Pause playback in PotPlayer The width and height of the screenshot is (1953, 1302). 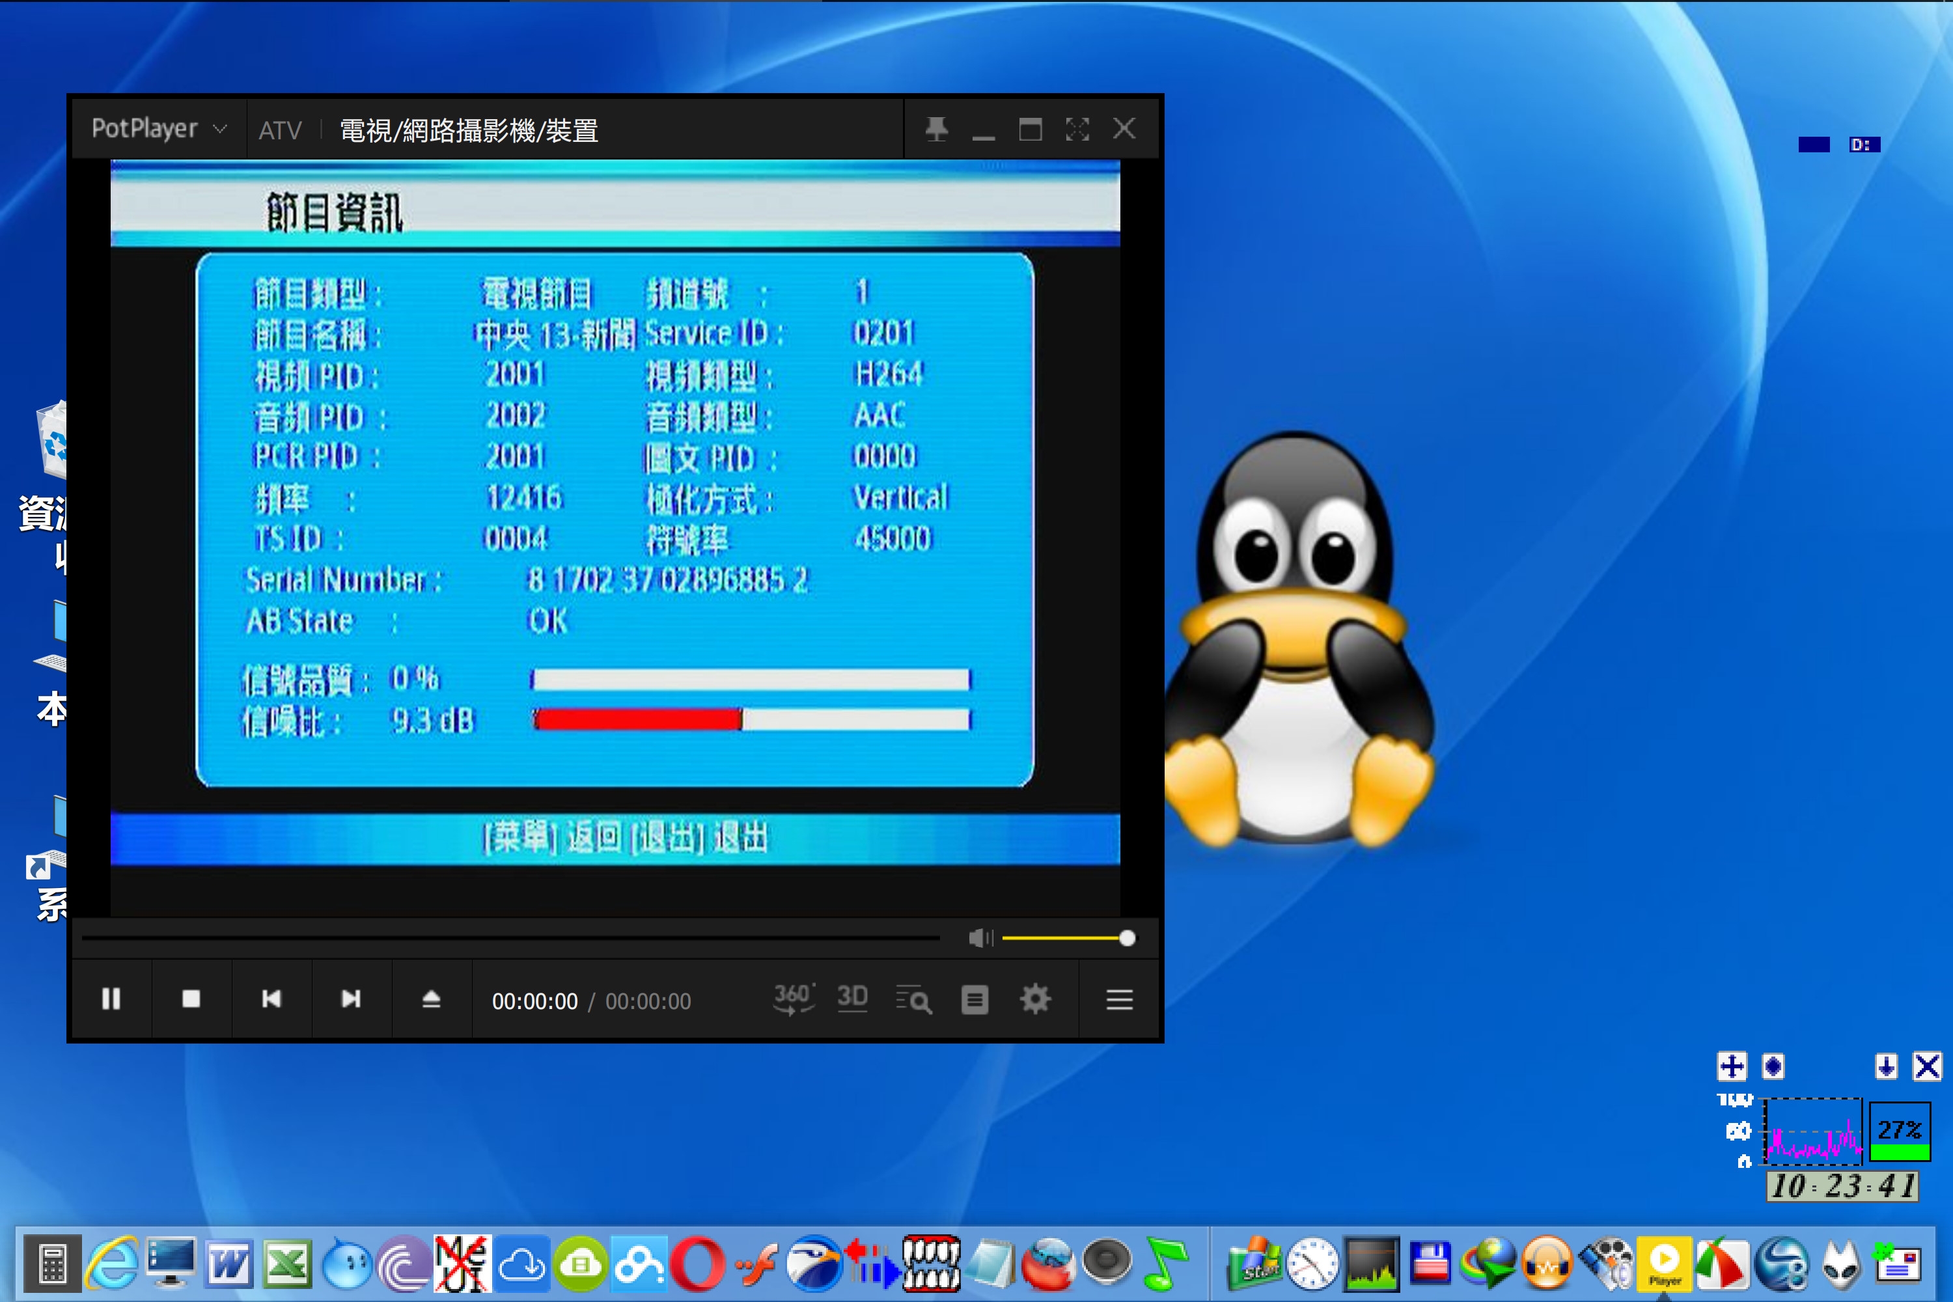click(111, 999)
